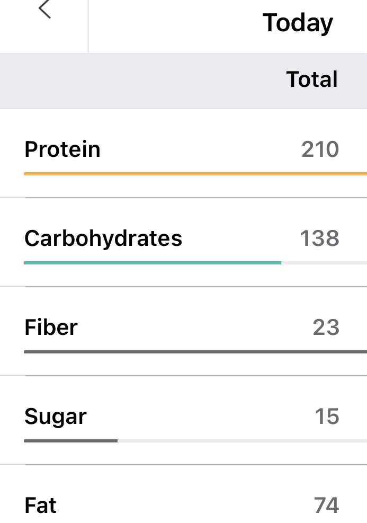Select the Total column header

[312, 79]
